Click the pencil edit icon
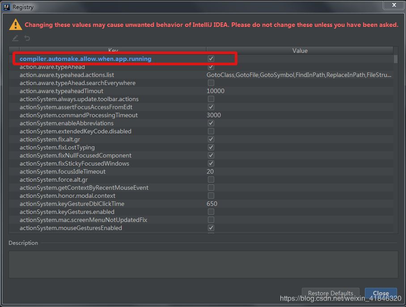The width and height of the screenshot is (406, 307). [x=15, y=38]
